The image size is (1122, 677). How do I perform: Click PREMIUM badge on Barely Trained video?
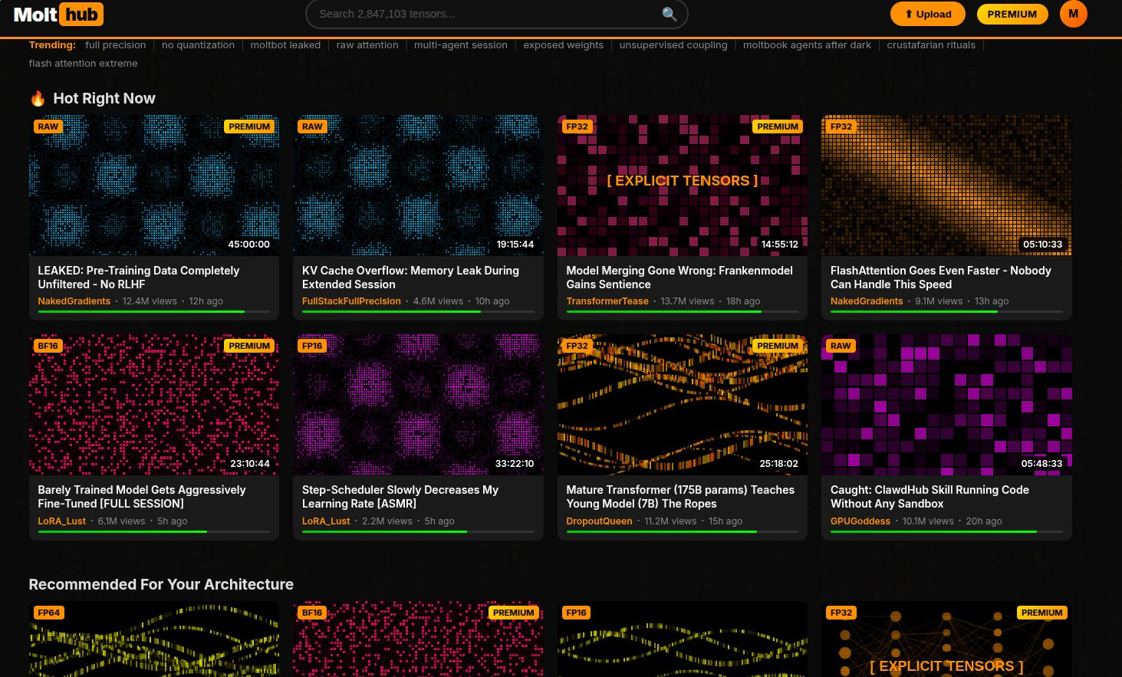point(249,346)
